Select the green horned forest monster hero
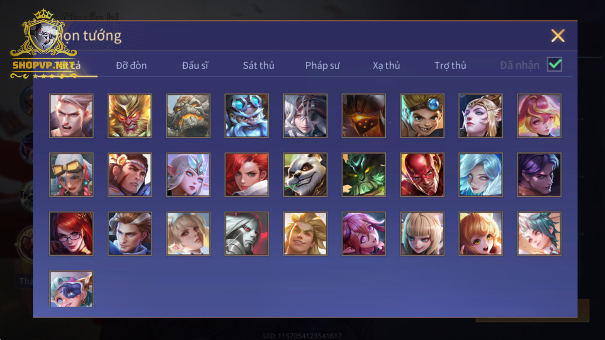Image resolution: width=605 pixels, height=340 pixels. coord(364,174)
